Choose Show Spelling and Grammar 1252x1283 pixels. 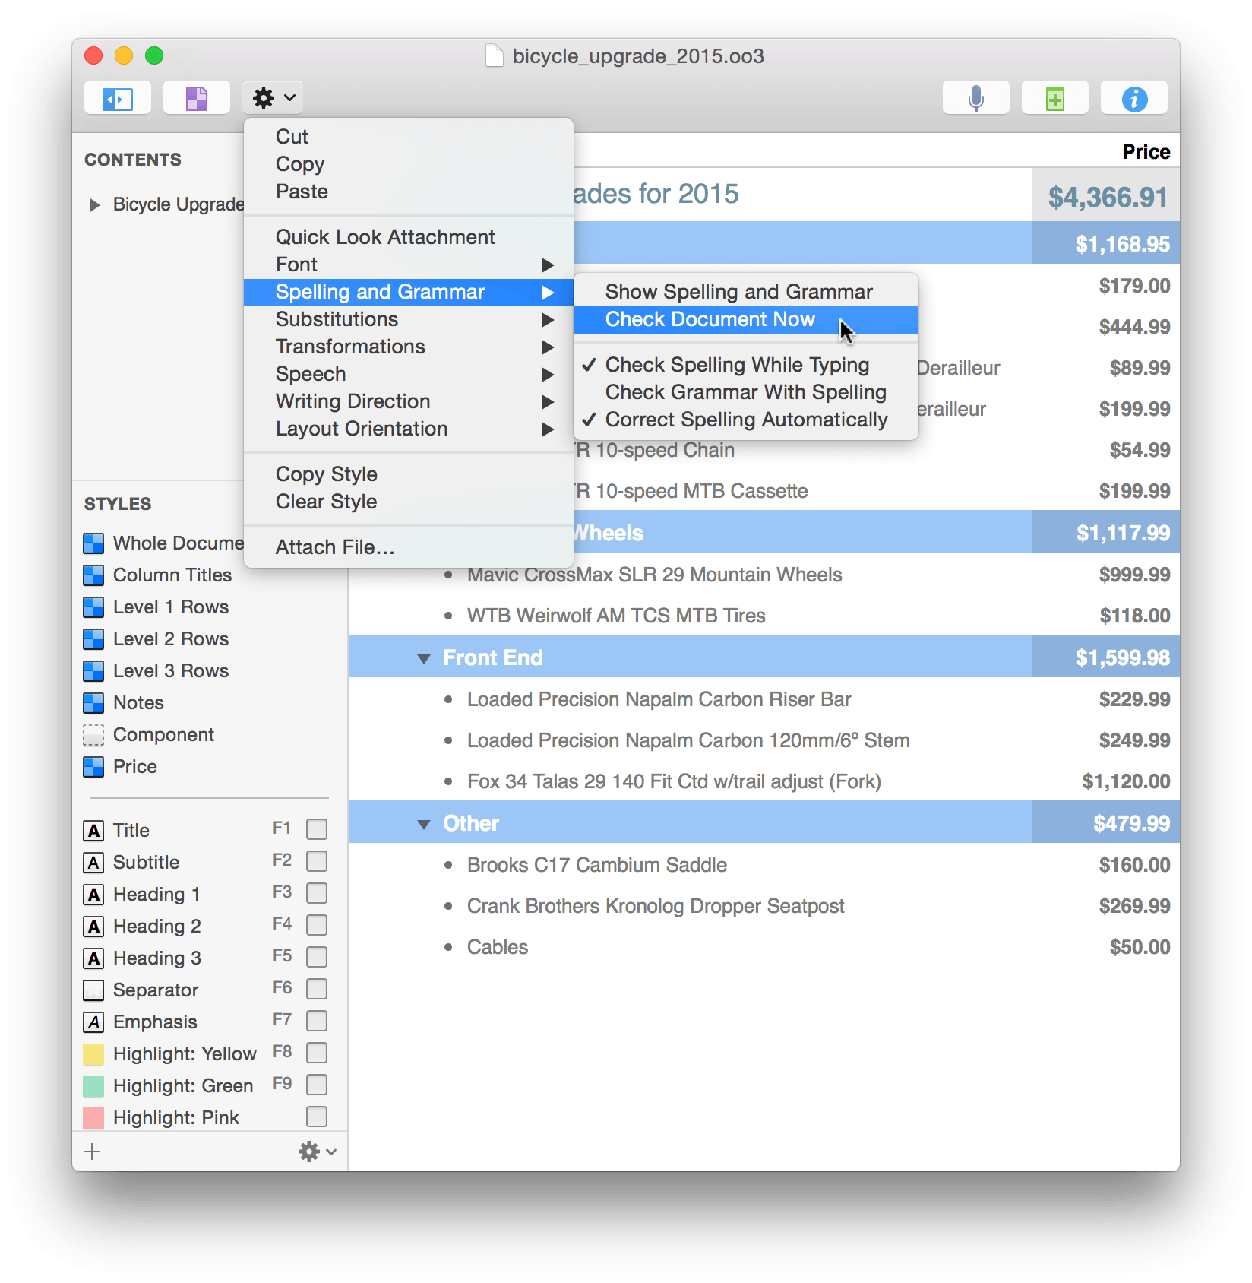tap(746, 292)
